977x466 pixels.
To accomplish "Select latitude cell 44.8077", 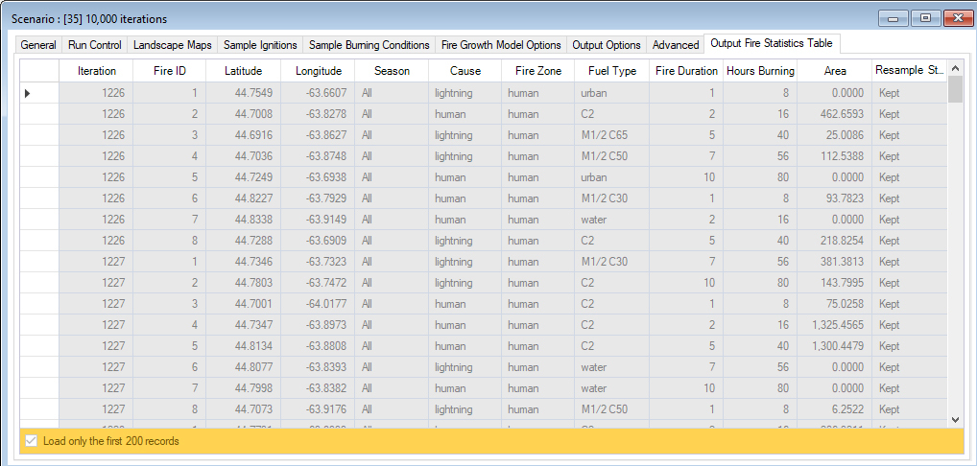I will pos(244,367).
